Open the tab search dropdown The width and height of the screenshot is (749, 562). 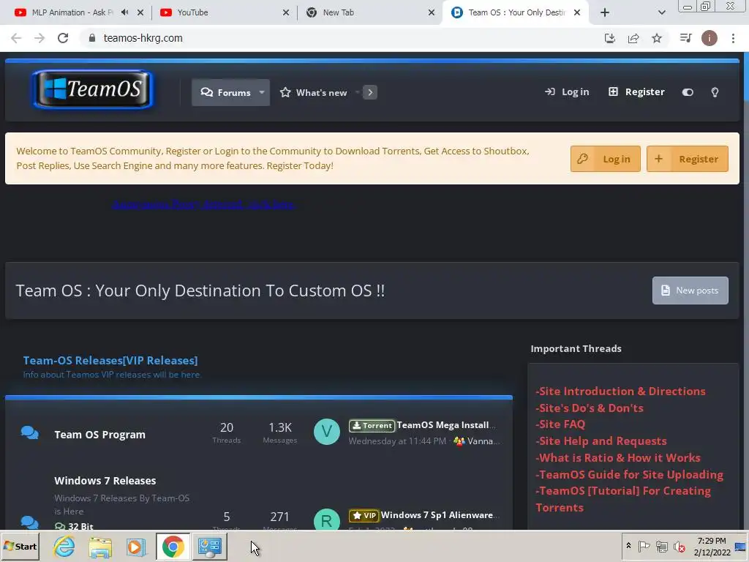661,12
